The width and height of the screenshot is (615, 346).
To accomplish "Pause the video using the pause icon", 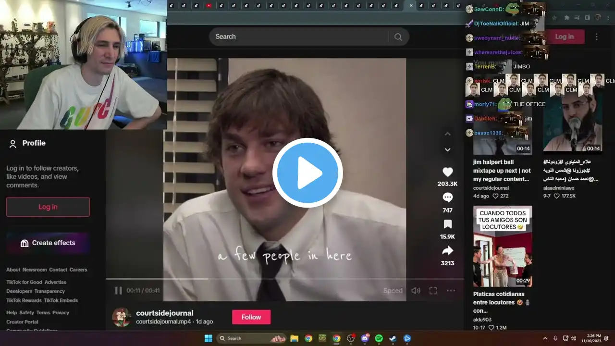I will pyautogui.click(x=118, y=290).
